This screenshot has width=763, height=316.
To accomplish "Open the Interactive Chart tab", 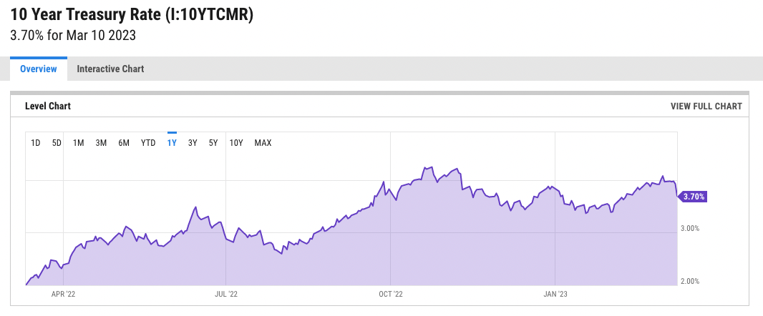I will click(x=110, y=69).
